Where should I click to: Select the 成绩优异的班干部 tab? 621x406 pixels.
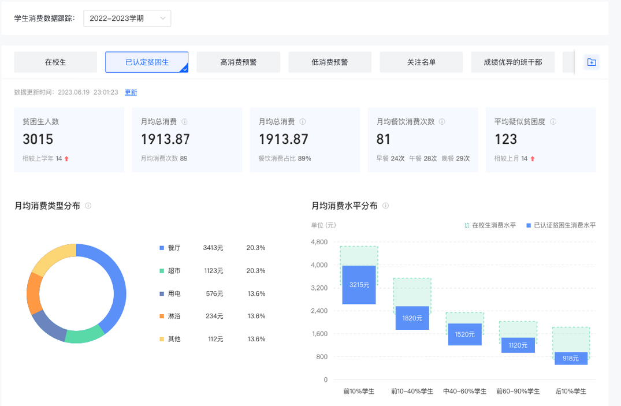tap(512, 62)
